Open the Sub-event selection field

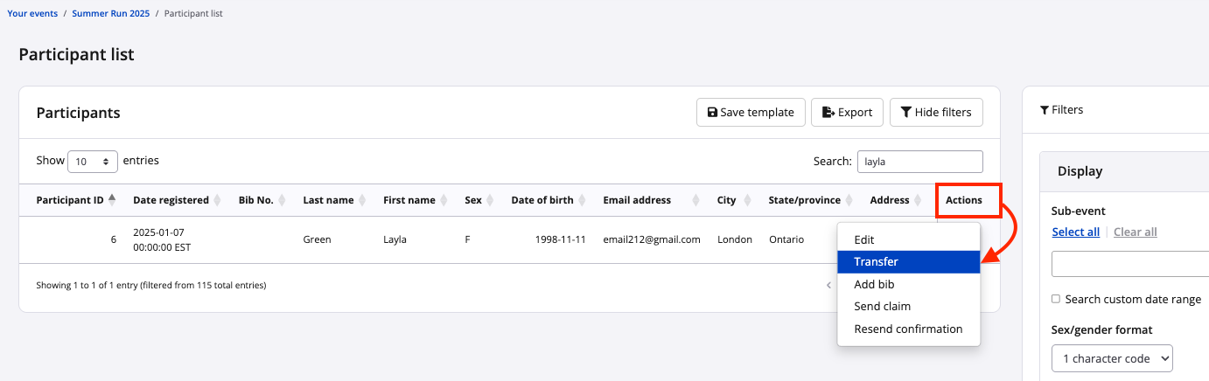click(1129, 263)
